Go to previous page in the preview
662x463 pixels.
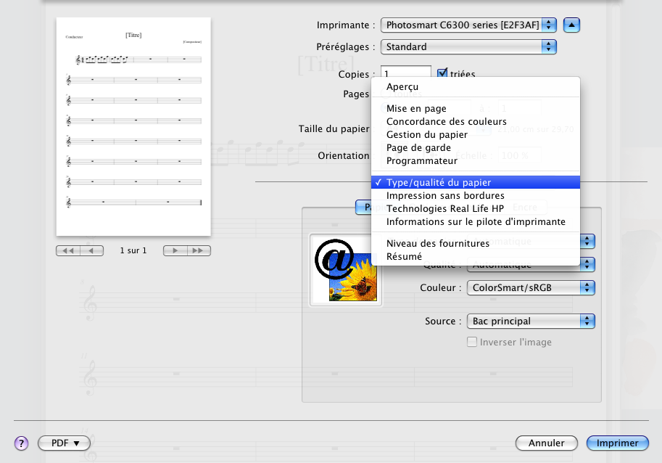coord(91,250)
